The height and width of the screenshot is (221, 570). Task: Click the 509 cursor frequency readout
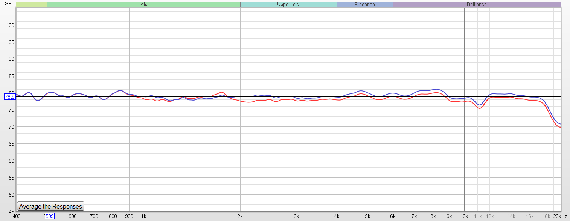(50, 216)
